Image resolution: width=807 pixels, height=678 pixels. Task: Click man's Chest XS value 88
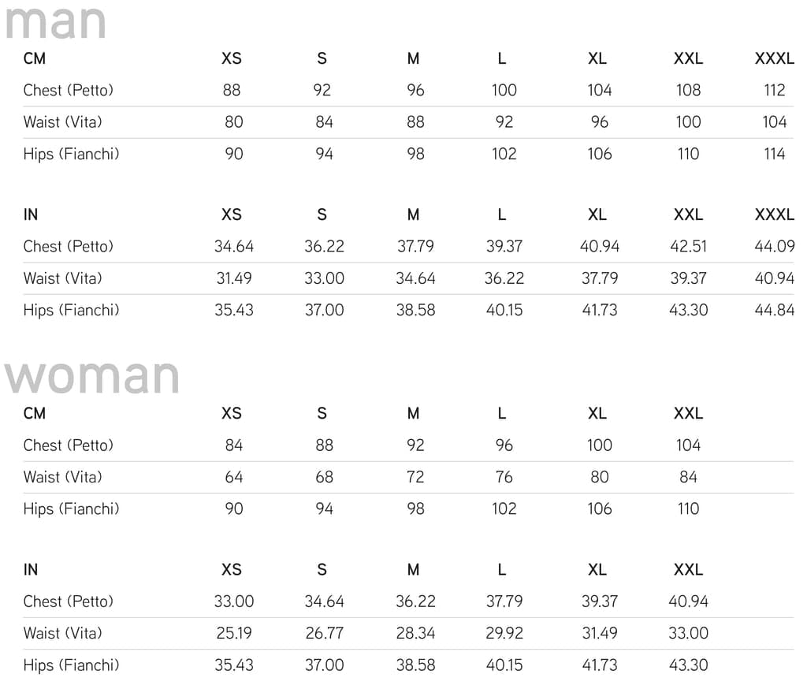tap(232, 90)
